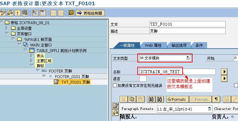Viewport: 238px width, 121px height.
Task: Click the Text Editor icon left of editor
Action: point(115,106)
